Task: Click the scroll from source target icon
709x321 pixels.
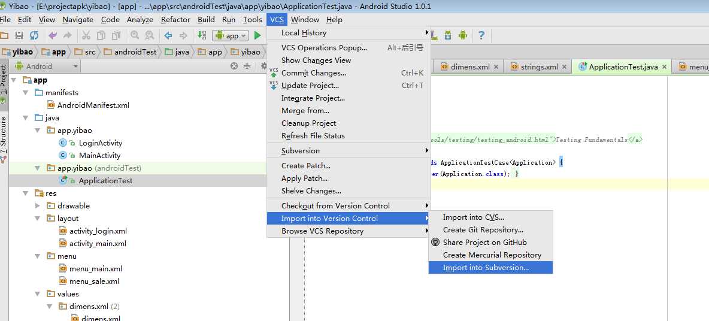Action: tap(234, 66)
